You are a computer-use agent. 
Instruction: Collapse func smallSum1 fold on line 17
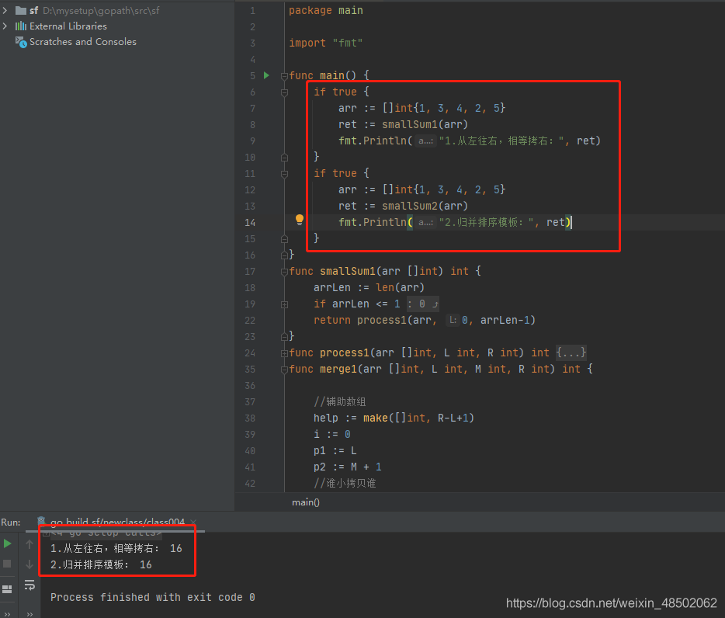point(284,272)
